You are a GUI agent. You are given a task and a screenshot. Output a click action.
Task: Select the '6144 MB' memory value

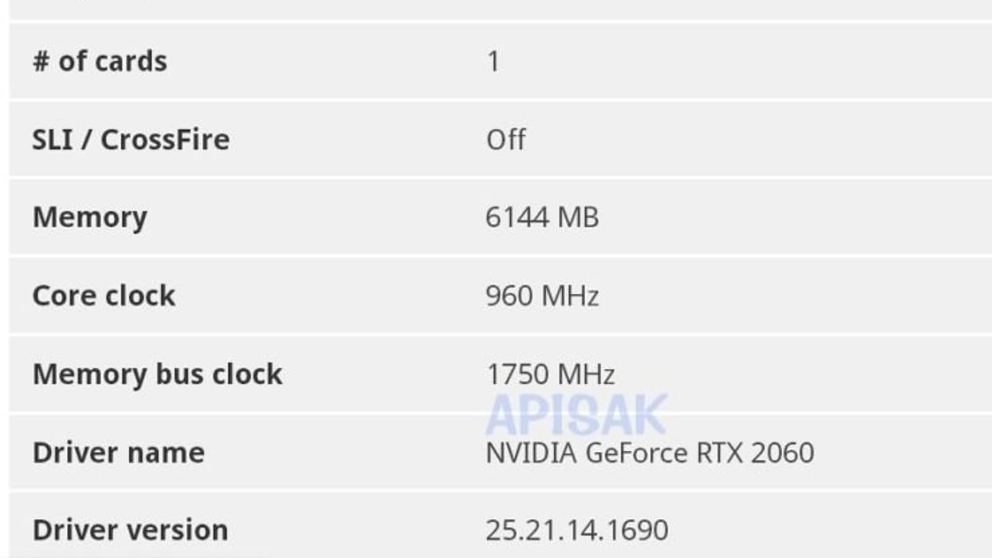(542, 218)
